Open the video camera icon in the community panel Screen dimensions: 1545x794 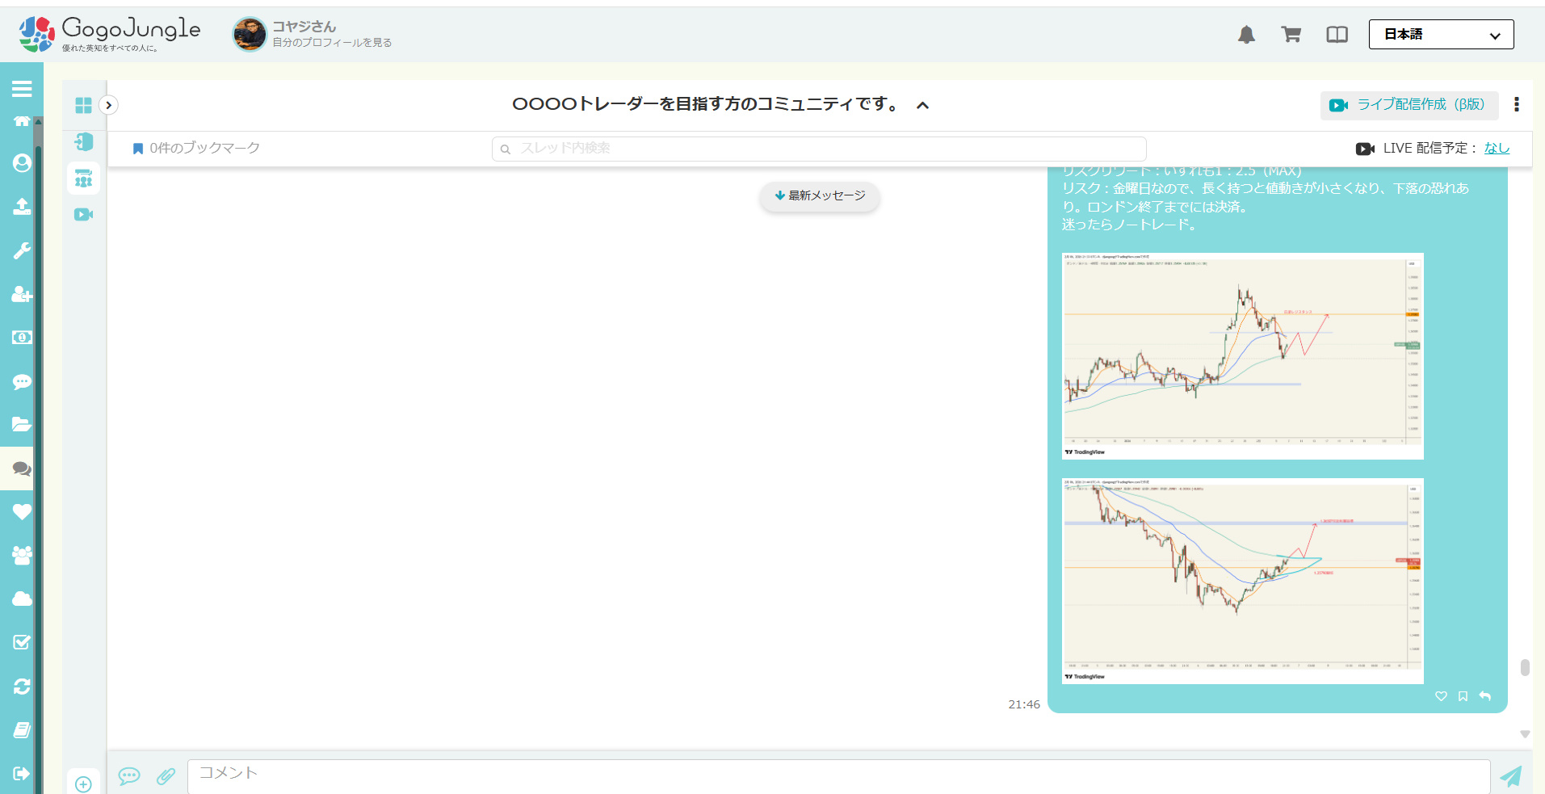[83, 215]
